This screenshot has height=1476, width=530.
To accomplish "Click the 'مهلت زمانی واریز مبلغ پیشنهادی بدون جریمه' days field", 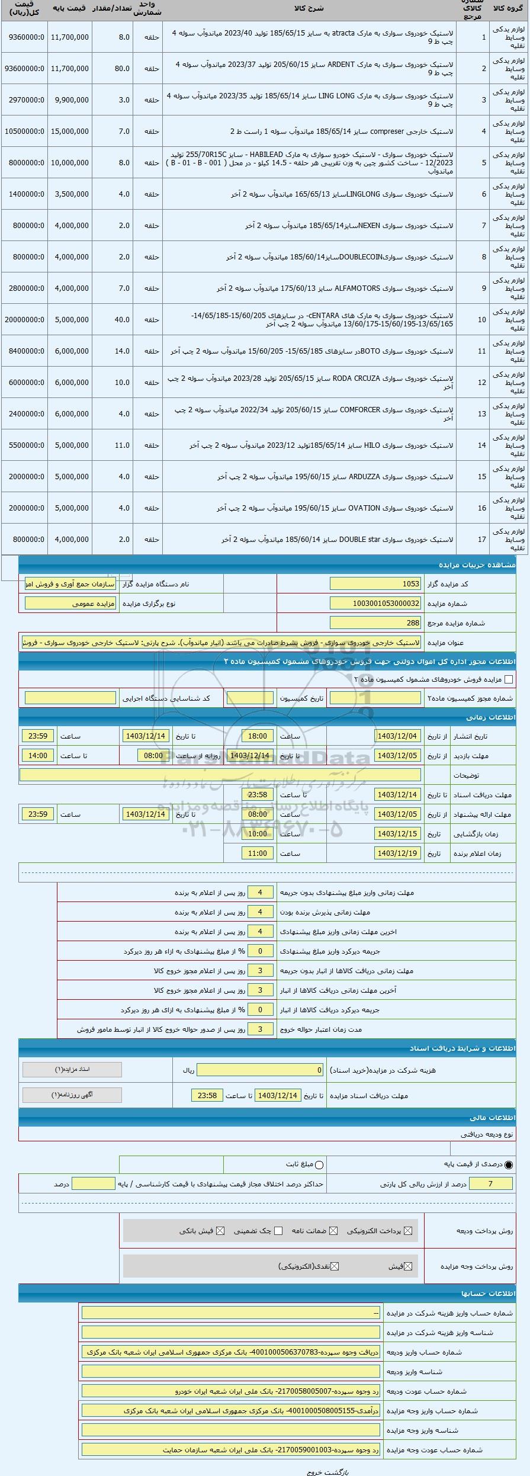I will tap(260, 892).
